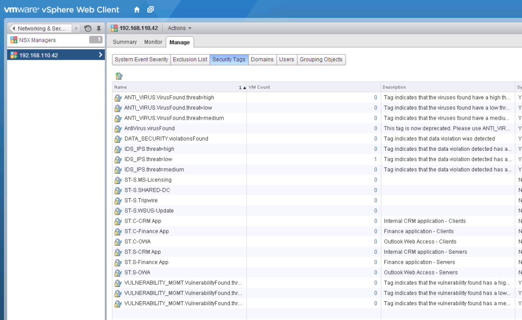Click the window link icon beside the home icon
This screenshot has height=320, width=522.
(150, 10)
